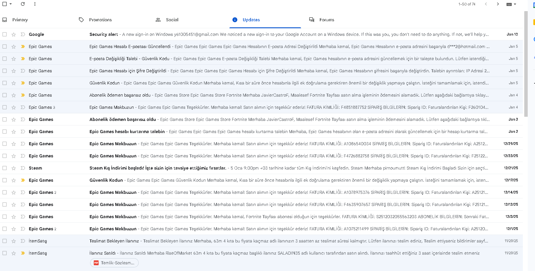Open the Steam Kış İndirimi başladı email
The width and height of the screenshot is (535, 271).
[261, 168]
